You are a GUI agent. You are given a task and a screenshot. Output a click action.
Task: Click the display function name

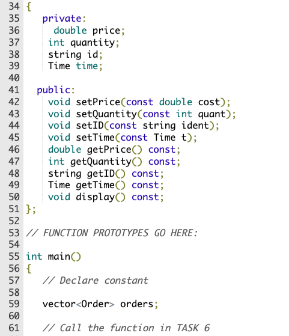tap(96, 197)
